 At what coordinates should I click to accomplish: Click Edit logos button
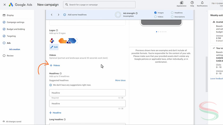[54, 47]
